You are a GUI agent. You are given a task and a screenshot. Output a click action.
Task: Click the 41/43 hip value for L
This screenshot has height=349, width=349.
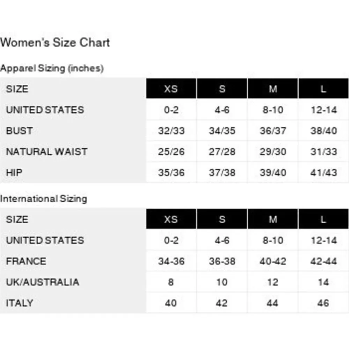324,172
